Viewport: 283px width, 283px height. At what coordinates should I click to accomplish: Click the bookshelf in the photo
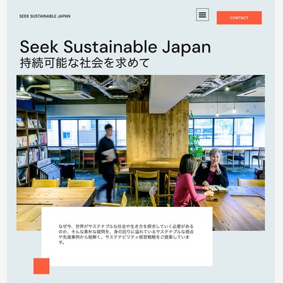(32, 146)
